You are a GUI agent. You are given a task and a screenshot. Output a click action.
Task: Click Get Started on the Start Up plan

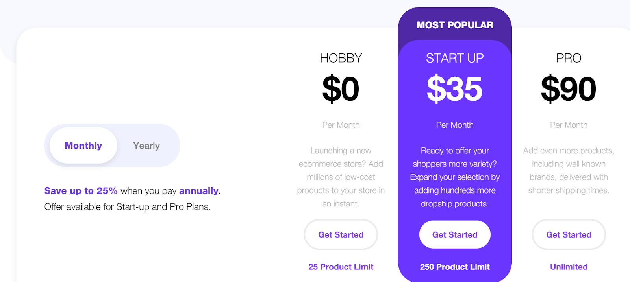[x=454, y=234]
